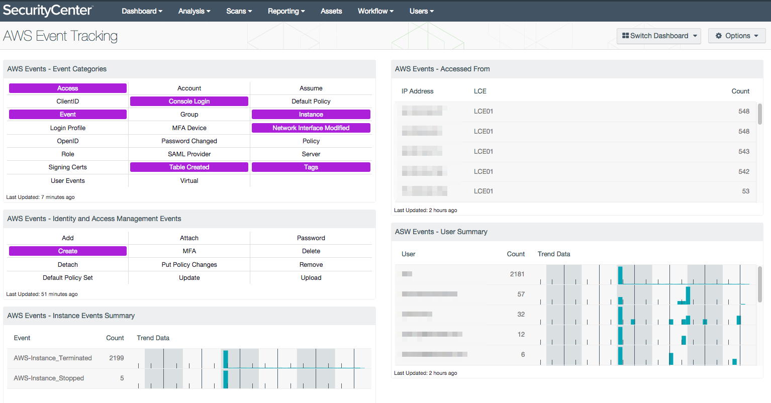Image resolution: width=771 pixels, height=403 pixels.
Task: Open the Users menu
Action: [x=421, y=11]
